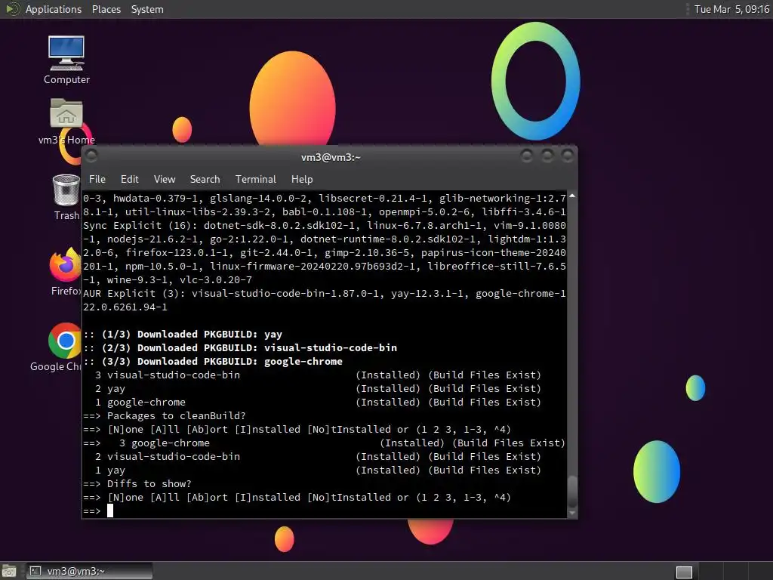Open the vm3's Home folder icon
Image resolution: width=773 pixels, height=580 pixels.
(x=66, y=121)
